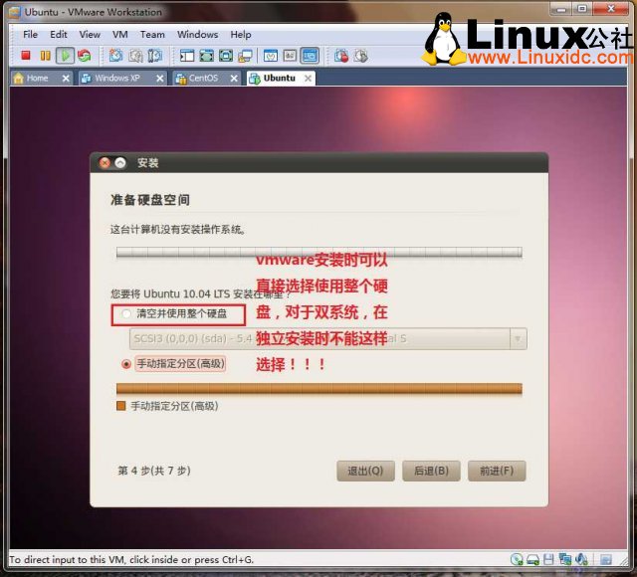Click the Revert to Snapshot icon
Screen dimensions: 637x577
(135, 56)
